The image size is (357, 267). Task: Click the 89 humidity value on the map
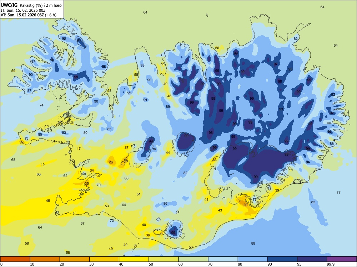pos(168,106)
